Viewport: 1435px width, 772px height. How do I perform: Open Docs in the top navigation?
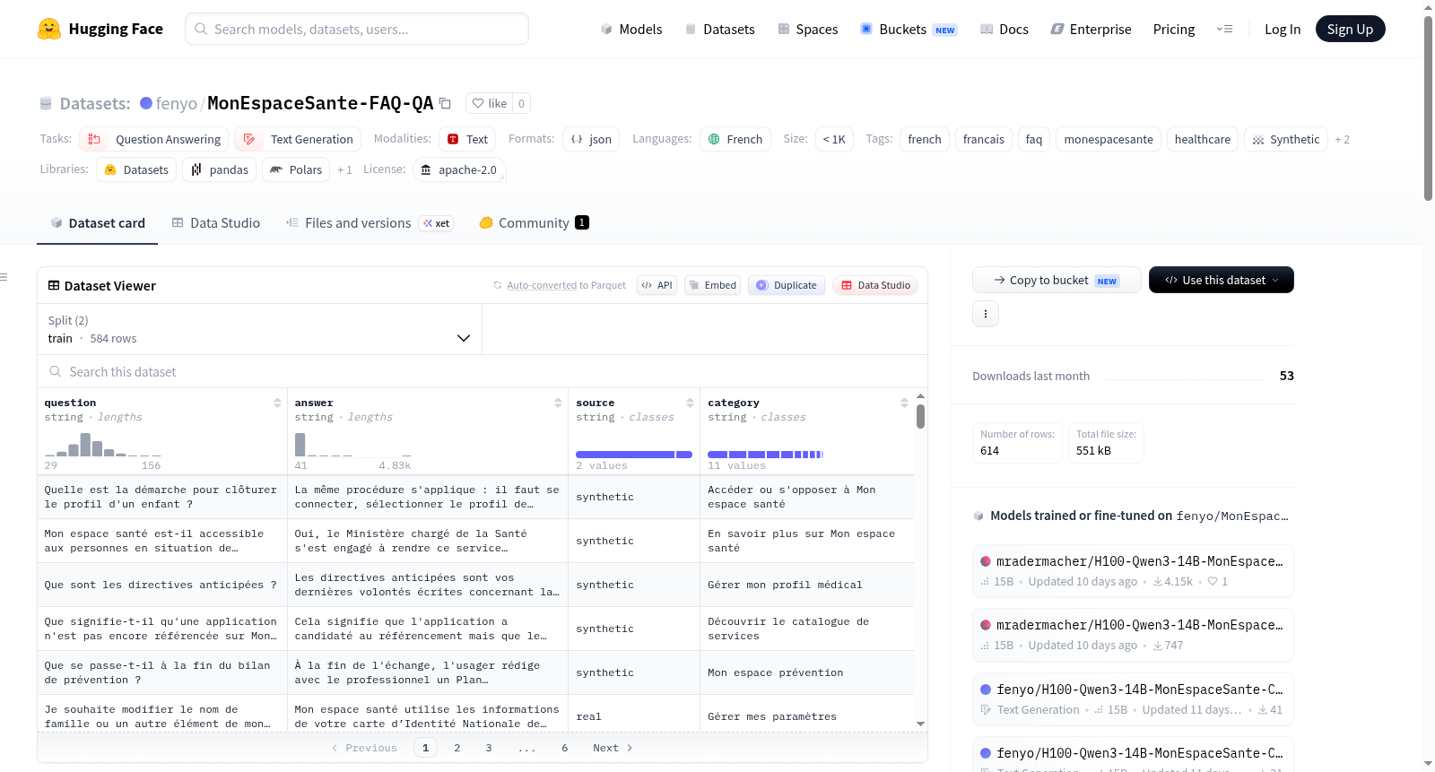click(1004, 29)
